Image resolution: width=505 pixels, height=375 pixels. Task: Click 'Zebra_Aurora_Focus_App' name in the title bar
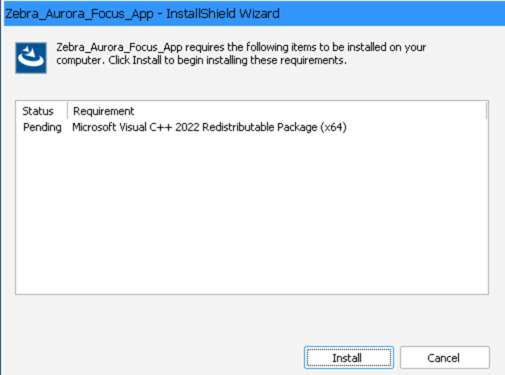pos(79,14)
